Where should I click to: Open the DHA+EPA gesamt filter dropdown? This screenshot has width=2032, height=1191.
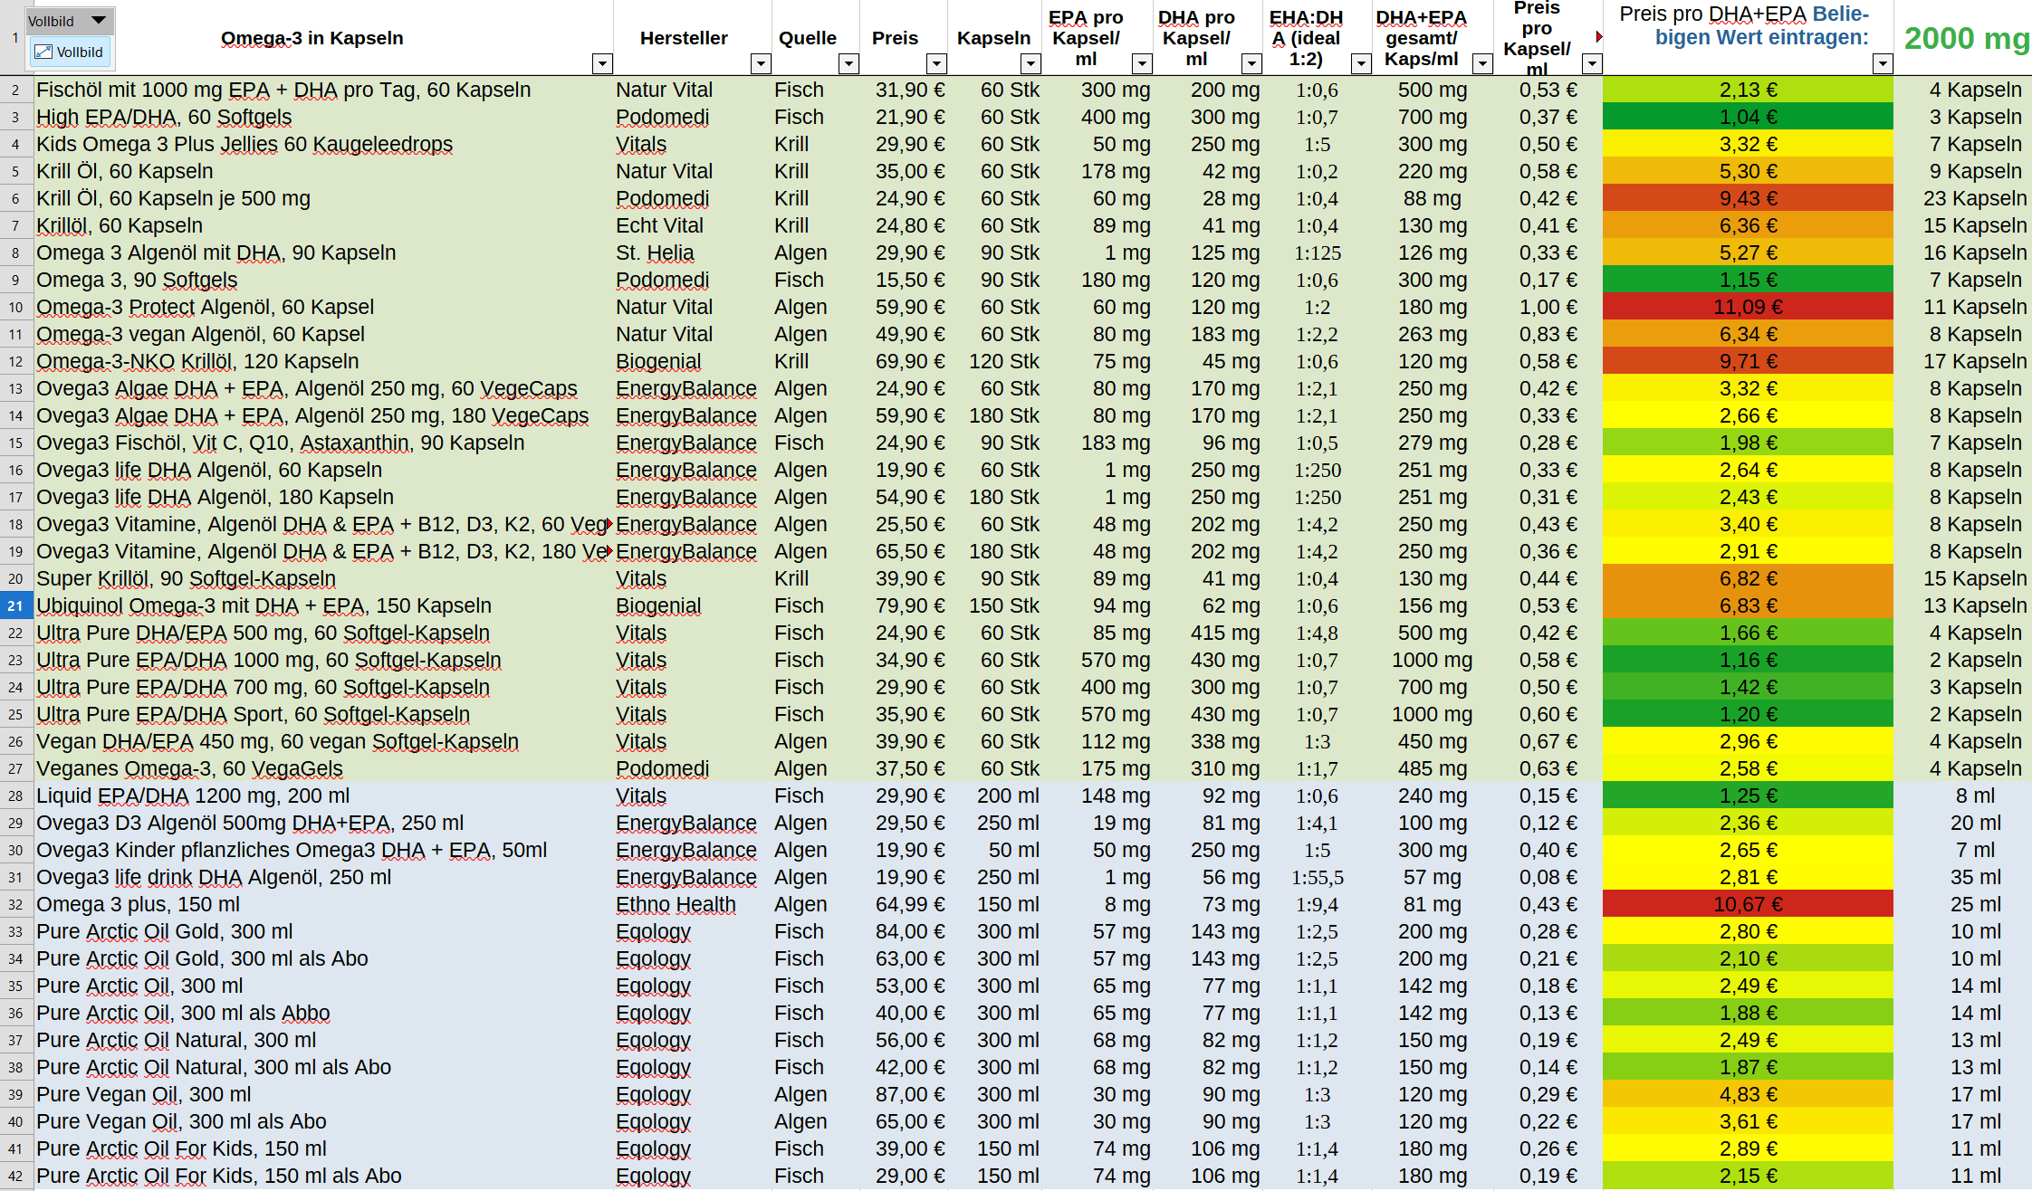pos(1482,63)
